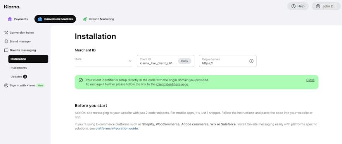The image size is (342, 144).
Task: Open the Growth Marketing tab
Action: (x=98, y=19)
